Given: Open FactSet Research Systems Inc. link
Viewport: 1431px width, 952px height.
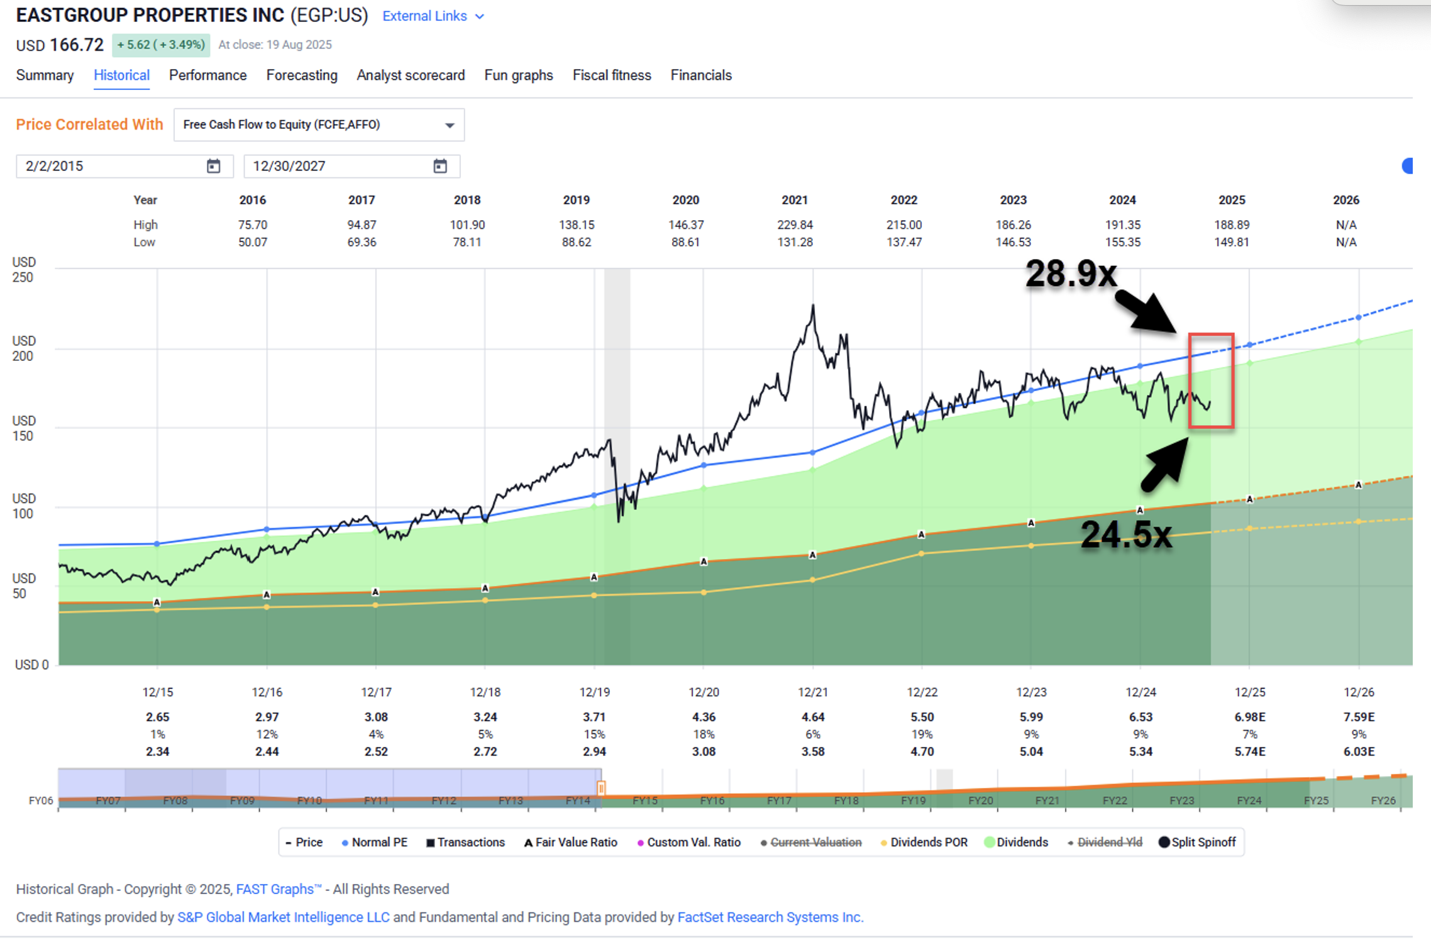Looking at the screenshot, I should [x=770, y=917].
